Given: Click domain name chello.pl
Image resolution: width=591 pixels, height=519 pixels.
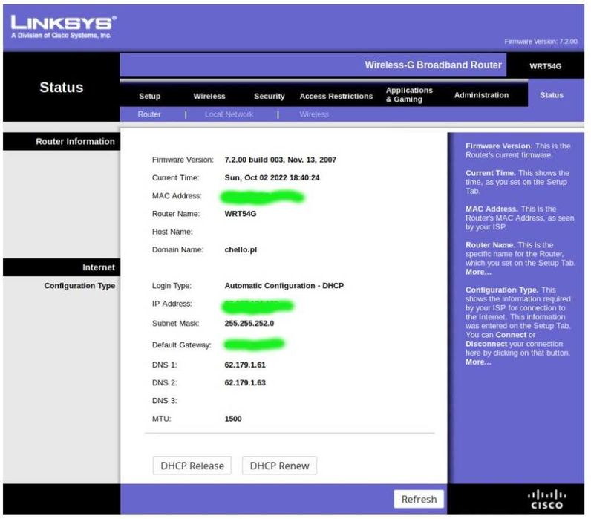Looking at the screenshot, I should tap(241, 250).
